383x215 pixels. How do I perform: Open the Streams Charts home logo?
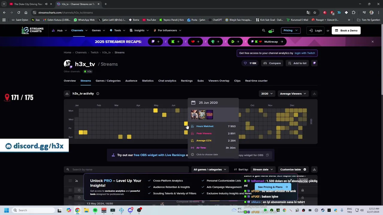tap(32, 30)
